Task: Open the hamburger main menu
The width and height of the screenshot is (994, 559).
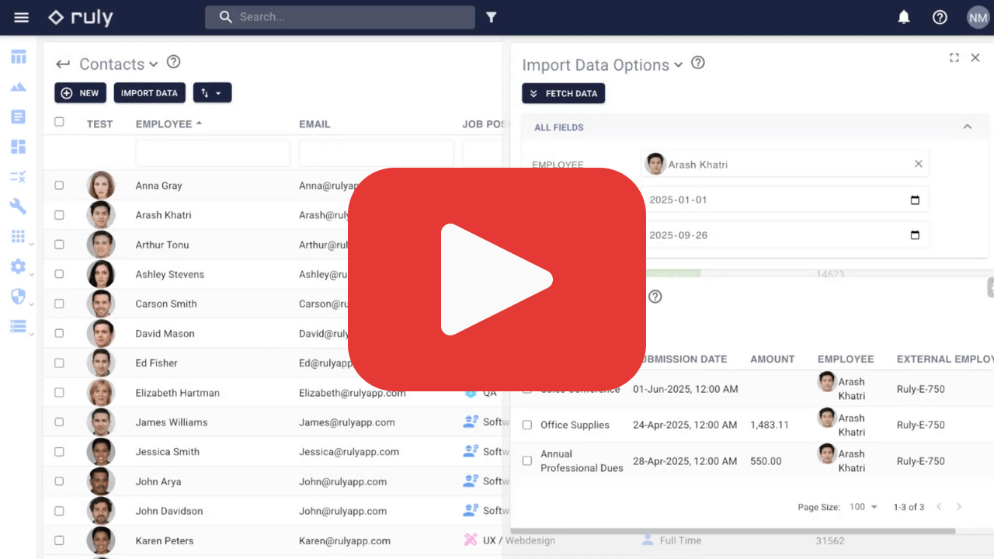Action: (x=21, y=17)
